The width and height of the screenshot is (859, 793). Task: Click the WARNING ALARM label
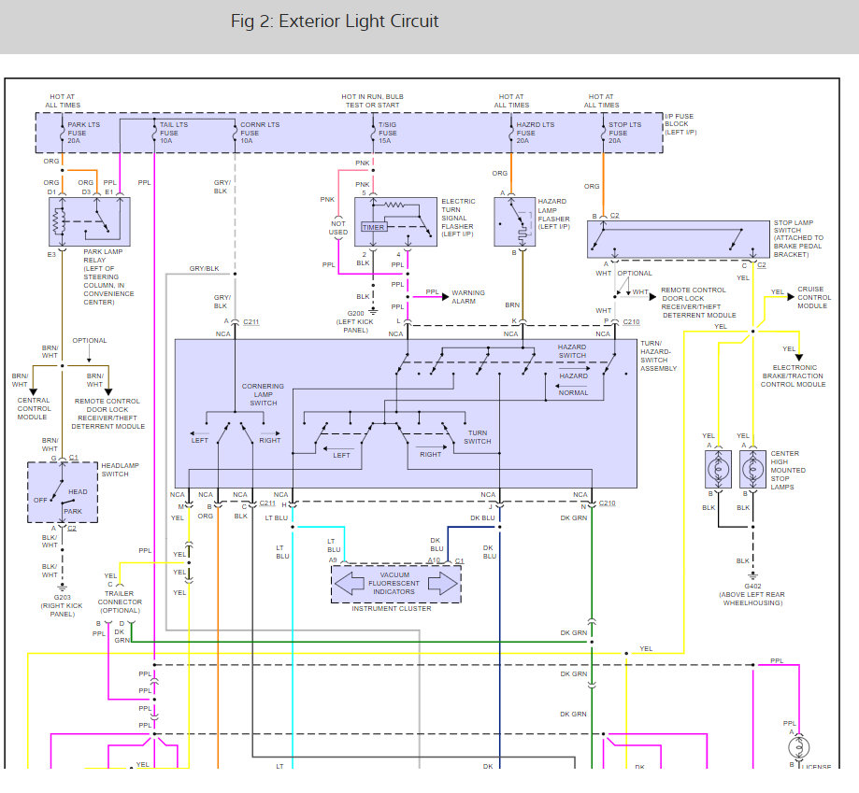(468, 297)
